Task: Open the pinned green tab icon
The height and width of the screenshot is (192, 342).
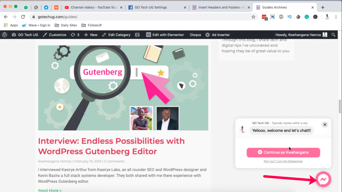Action: 26,7
